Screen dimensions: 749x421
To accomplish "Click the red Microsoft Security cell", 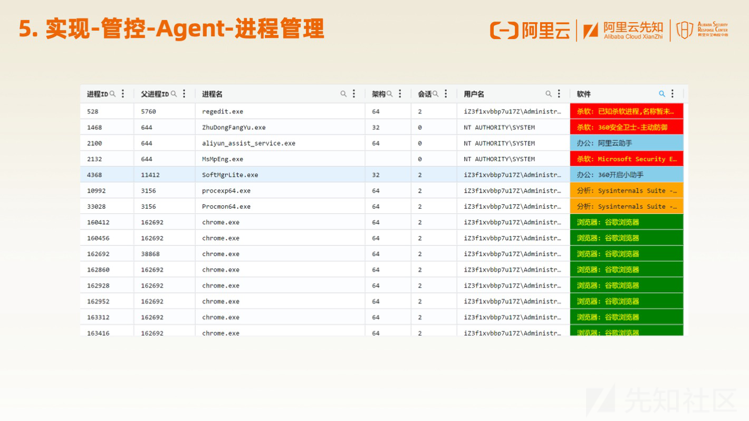I will (627, 159).
